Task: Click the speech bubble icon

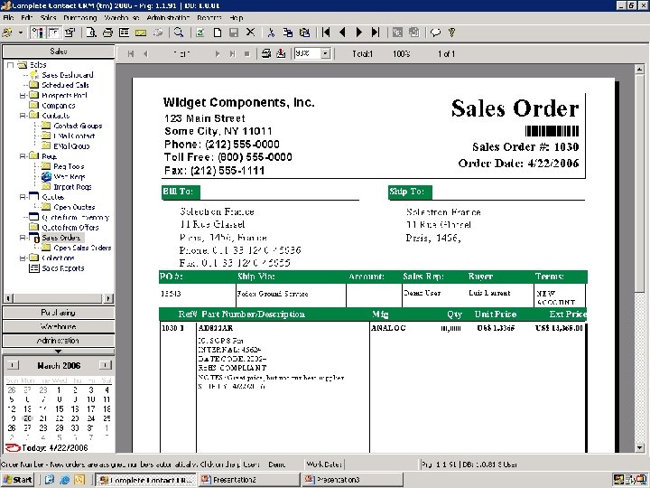Action: pyautogui.click(x=435, y=33)
